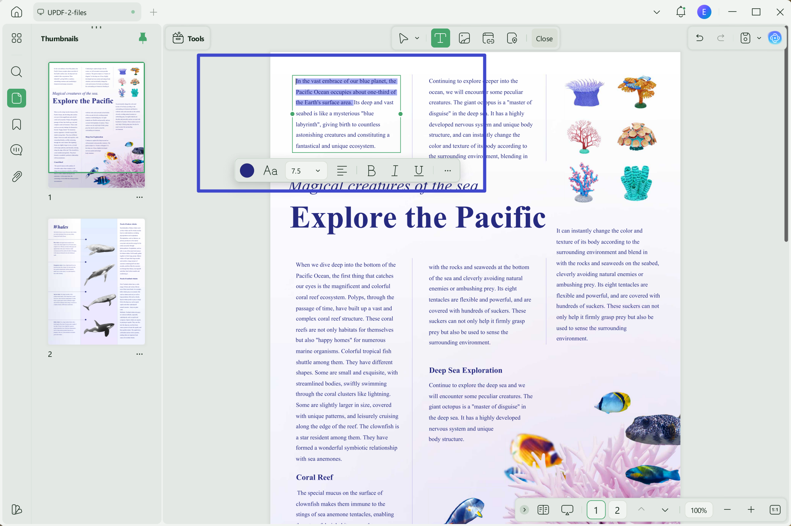The image size is (791, 526).
Task: Open more text formatting options
Action: pos(448,171)
